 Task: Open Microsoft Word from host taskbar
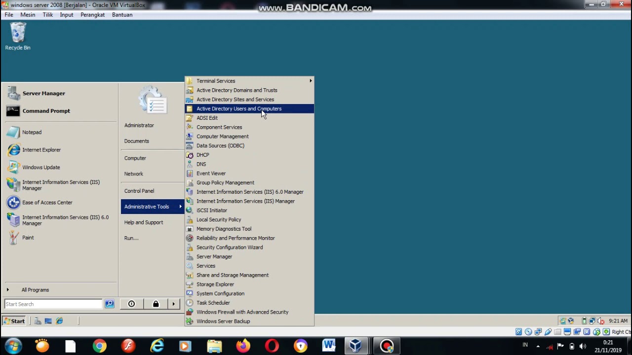329,346
